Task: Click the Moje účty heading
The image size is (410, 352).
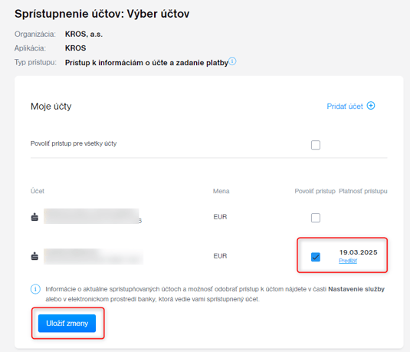Action: pos(51,107)
